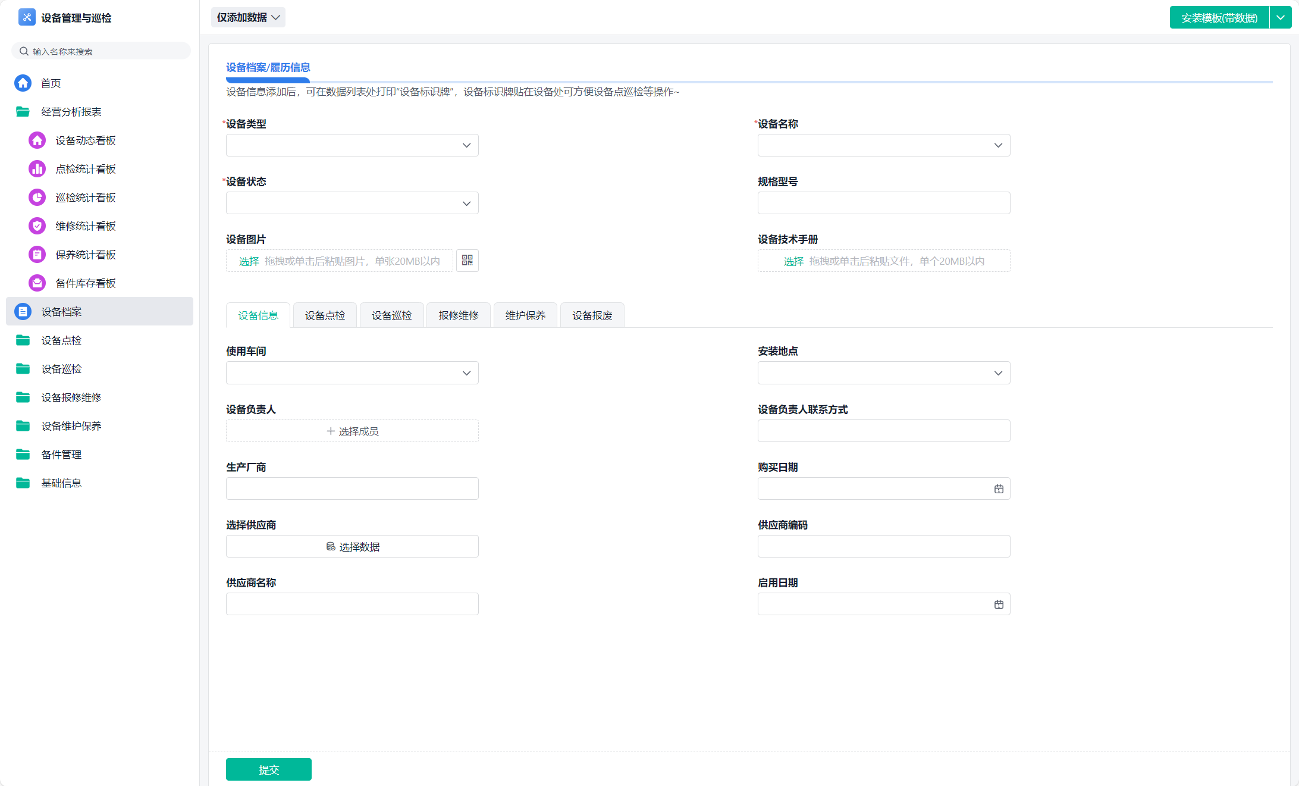Click 选择成员 to add 设备负责人
This screenshot has height=786, width=1299.
(x=352, y=431)
